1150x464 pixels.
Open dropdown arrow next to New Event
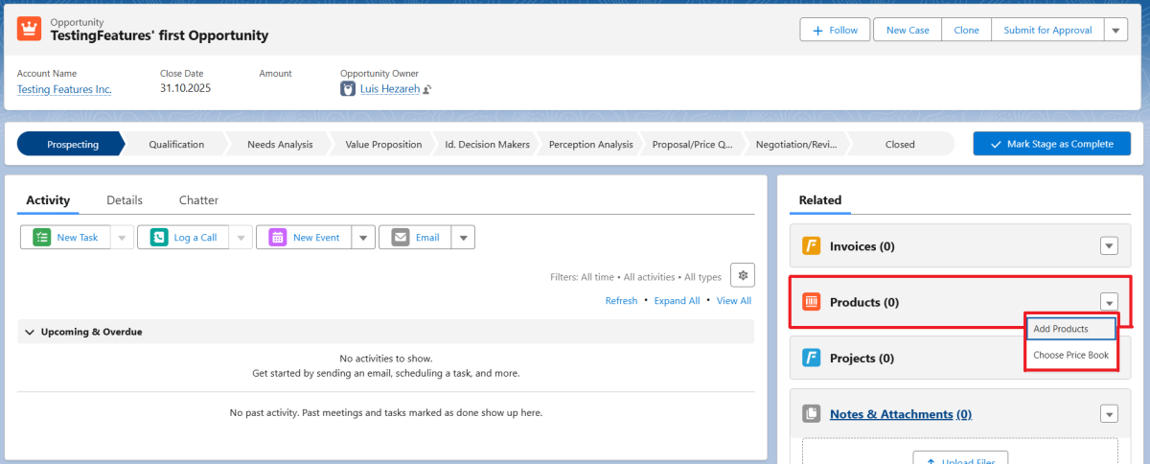(x=363, y=238)
